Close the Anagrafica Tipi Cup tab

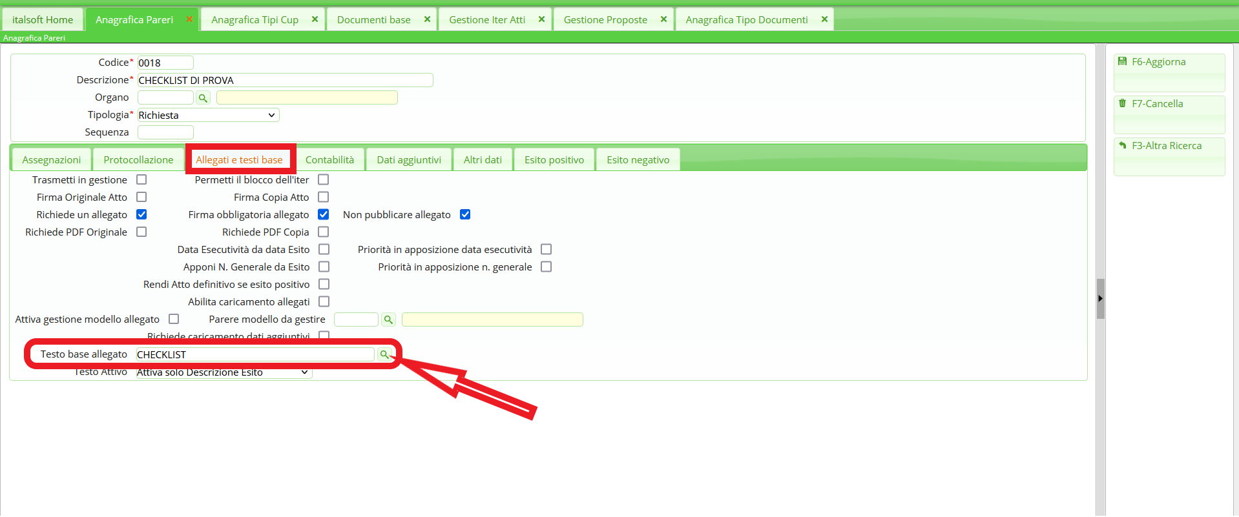tap(315, 19)
